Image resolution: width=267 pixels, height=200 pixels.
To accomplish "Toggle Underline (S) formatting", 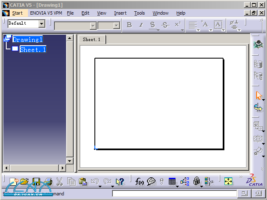I will point(153,25).
